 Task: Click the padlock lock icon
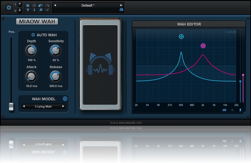(47, 10)
